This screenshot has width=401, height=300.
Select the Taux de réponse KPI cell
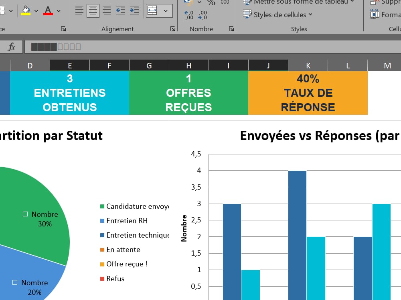click(x=308, y=93)
